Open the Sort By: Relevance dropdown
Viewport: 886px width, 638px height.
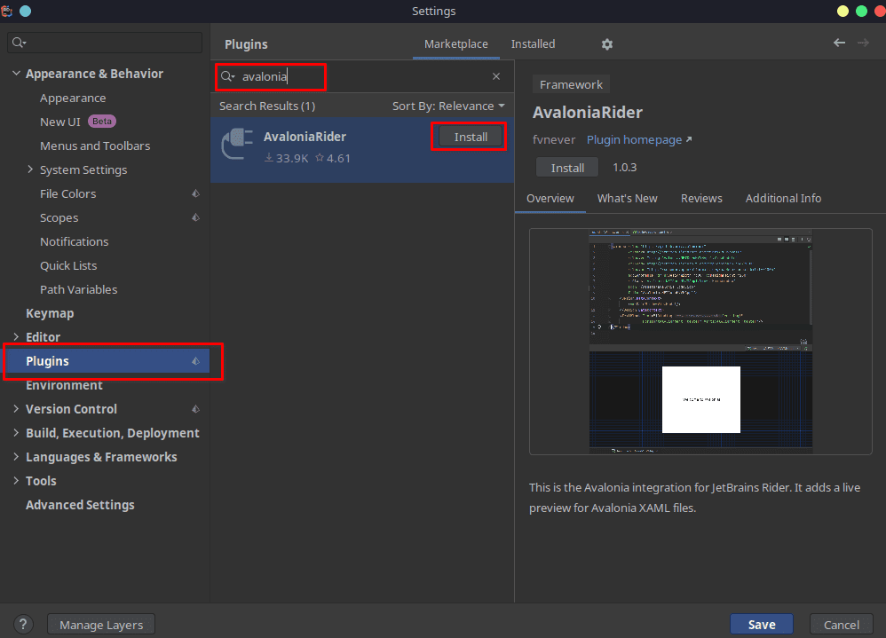click(x=448, y=106)
